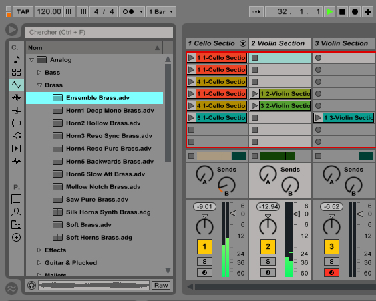
Task: Click browser list scroll down arrow
Action: [168, 270]
